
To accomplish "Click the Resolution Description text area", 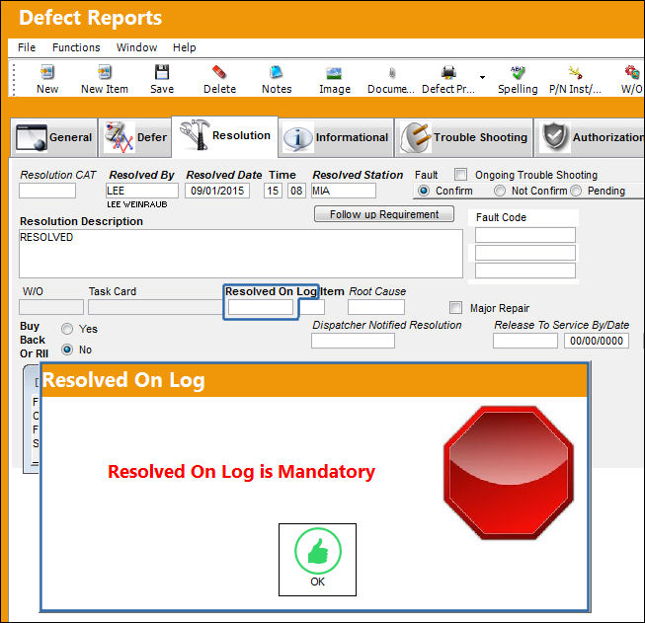I will tap(241, 254).
